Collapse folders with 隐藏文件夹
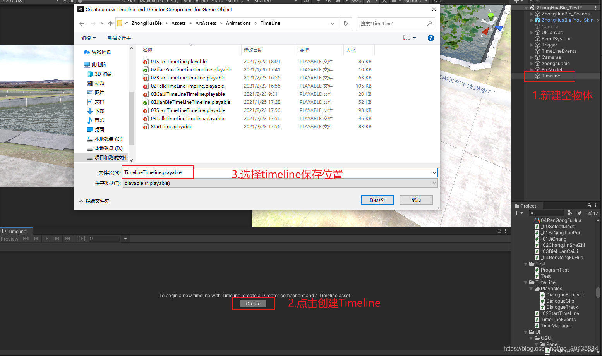This screenshot has height=356, width=602. click(94, 201)
